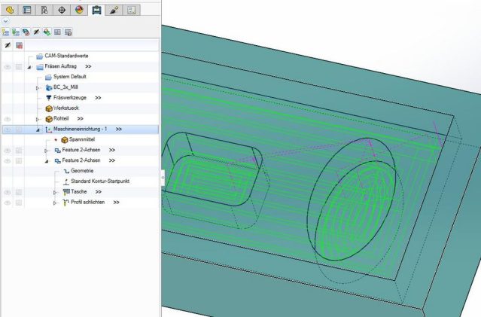Open the CAM tree tab with machine icon

point(96,10)
